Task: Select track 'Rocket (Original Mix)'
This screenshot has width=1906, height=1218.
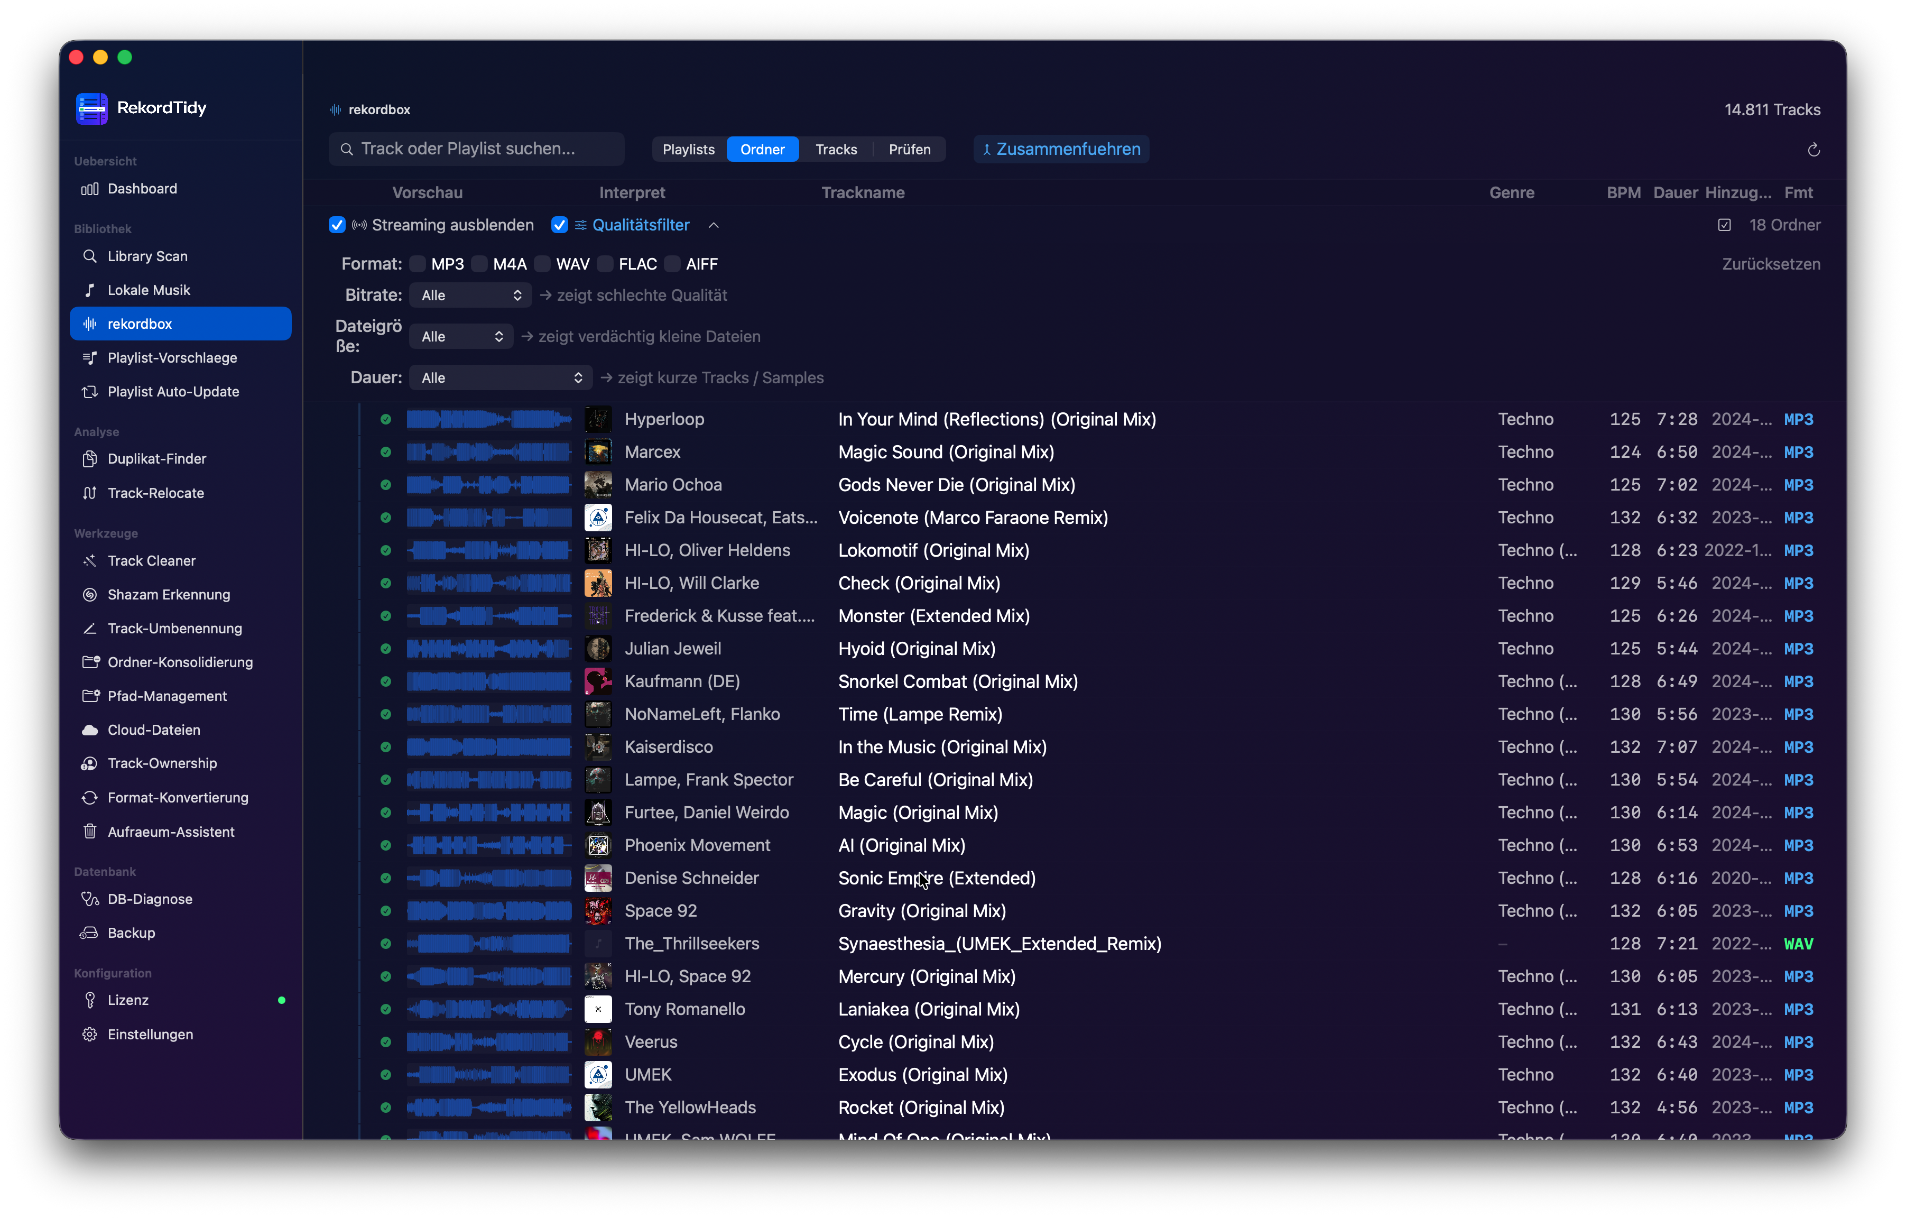Action: pyautogui.click(x=921, y=1108)
